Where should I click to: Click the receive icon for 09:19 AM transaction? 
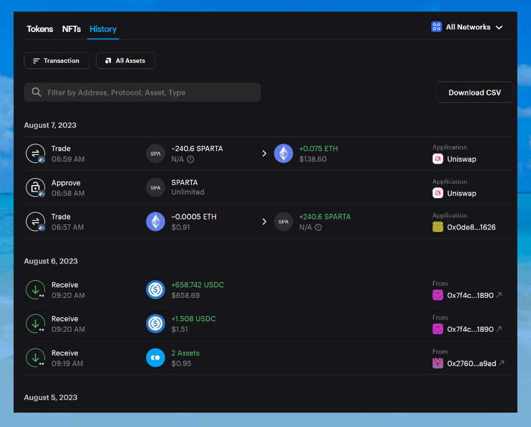[x=35, y=358]
